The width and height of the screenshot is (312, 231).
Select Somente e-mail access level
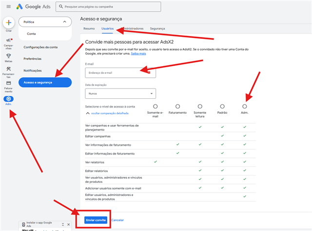coord(156,107)
